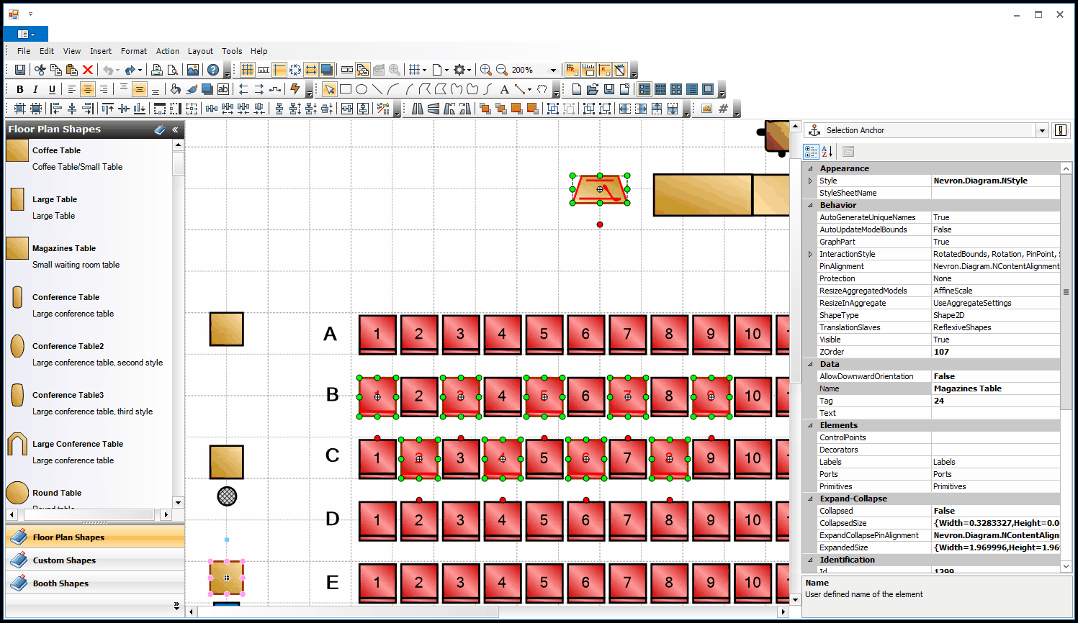Click the Name value field 'Magazines Table'

pyautogui.click(x=996, y=388)
